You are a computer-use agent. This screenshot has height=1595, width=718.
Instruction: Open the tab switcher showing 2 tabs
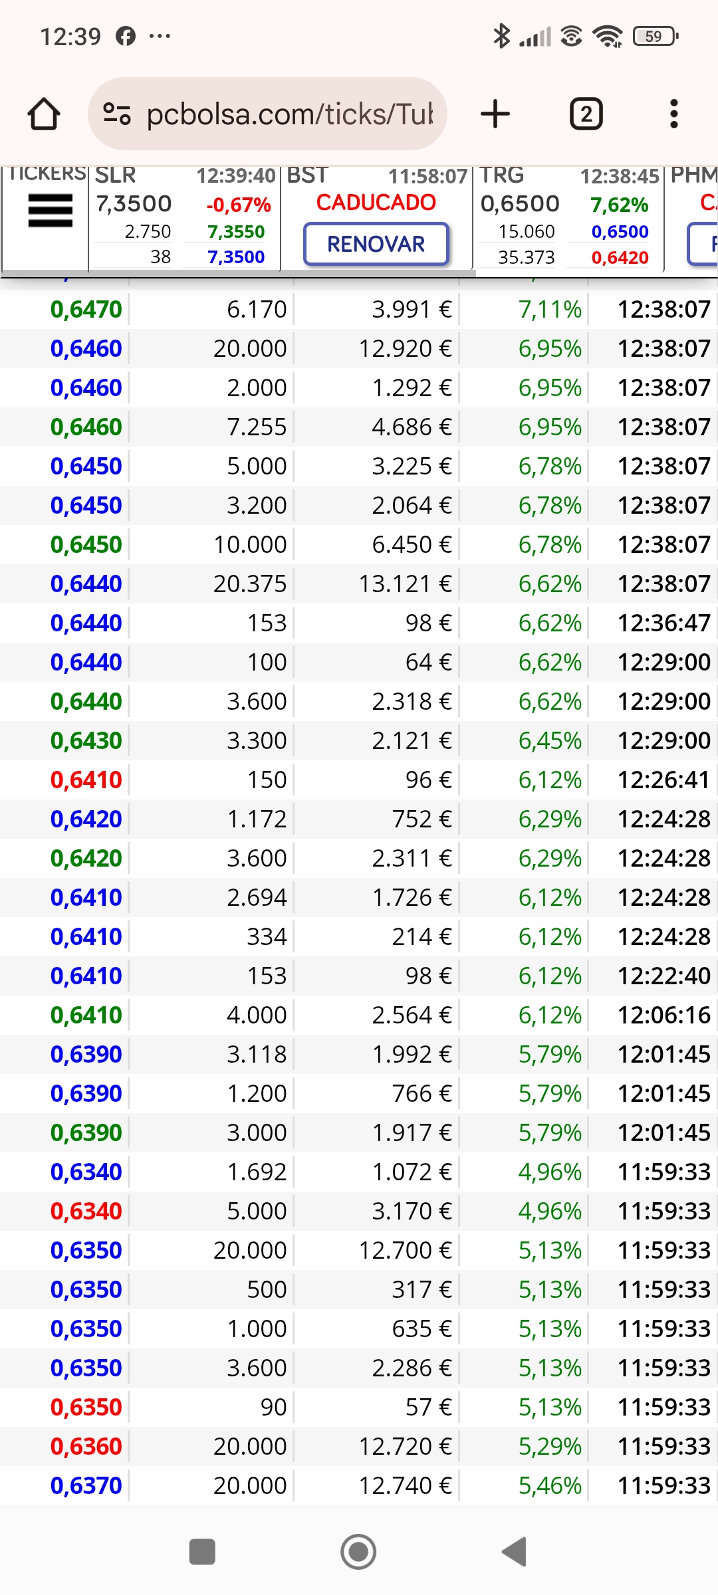586,114
